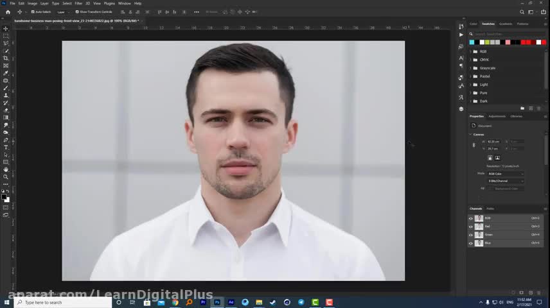Toggle the Show Transform Controls checkbox
Viewport: 550px width, 308px height.
77,12
